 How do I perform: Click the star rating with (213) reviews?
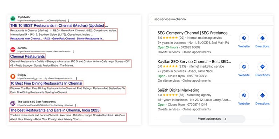click(x=170, y=67)
